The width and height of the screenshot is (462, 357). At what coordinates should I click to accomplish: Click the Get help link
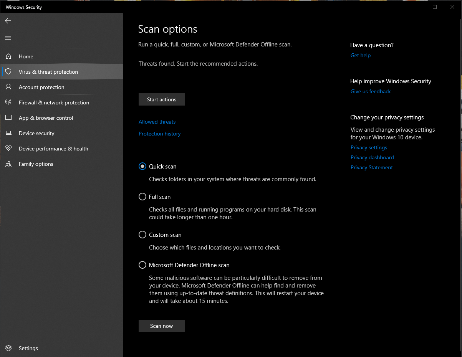(361, 55)
